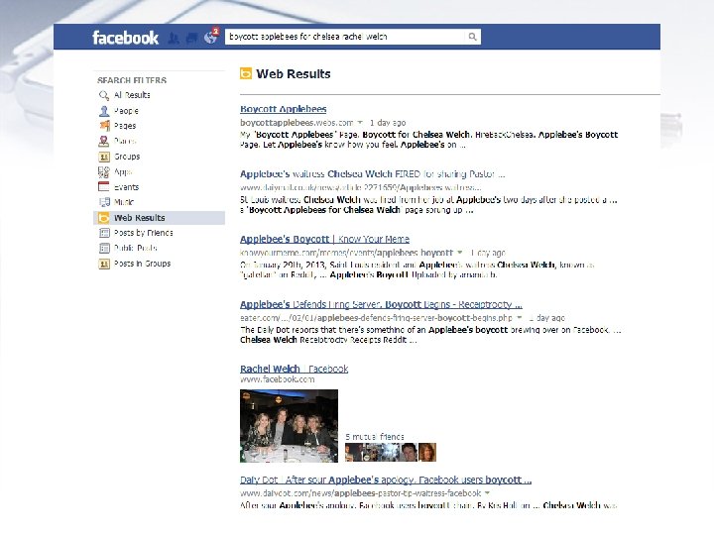Click the Web Results heading text
The image size is (714, 535).
click(x=294, y=73)
